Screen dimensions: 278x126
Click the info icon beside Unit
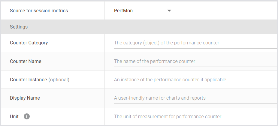click(x=27, y=116)
